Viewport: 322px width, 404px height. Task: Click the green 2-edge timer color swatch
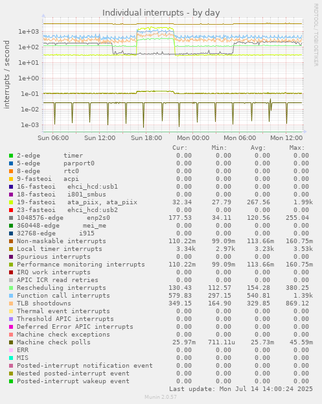11,156
